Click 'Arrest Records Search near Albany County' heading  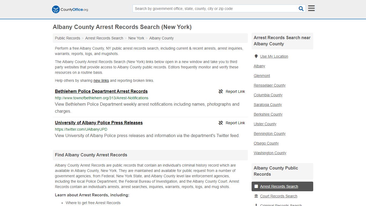click(282, 41)
